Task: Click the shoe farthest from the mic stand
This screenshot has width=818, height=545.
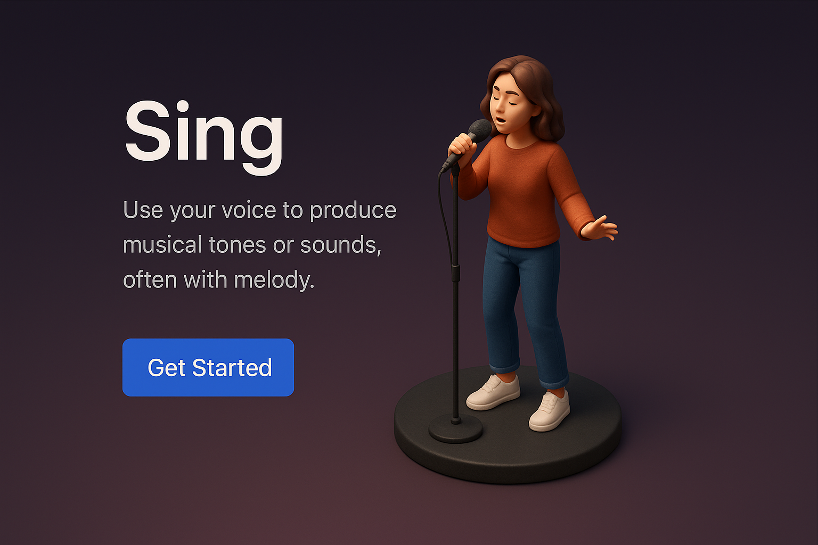Action: click(550, 410)
